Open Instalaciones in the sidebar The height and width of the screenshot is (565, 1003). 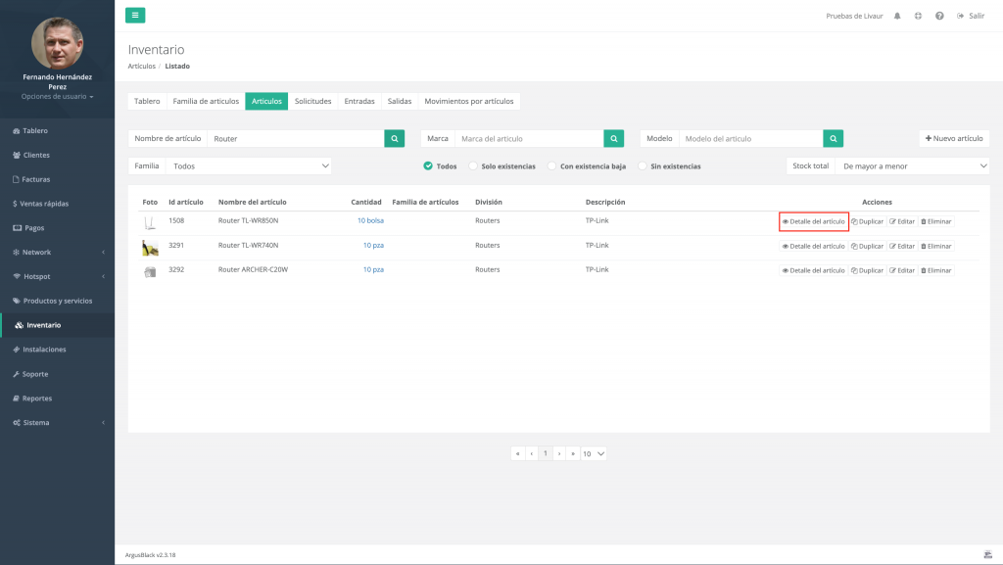click(58, 350)
